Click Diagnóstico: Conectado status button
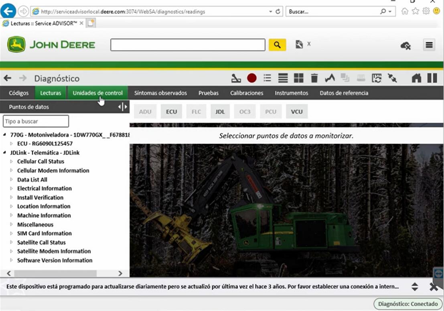 click(x=408, y=304)
